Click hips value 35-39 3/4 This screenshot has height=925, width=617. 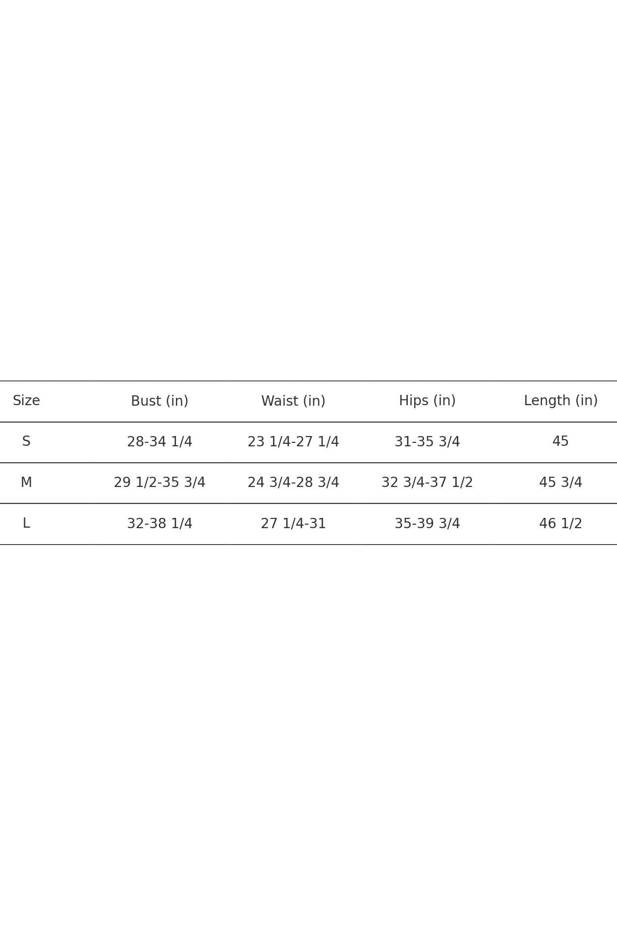tap(427, 523)
